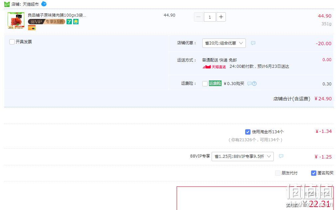Click the 351g weight text
The image size is (336, 210).
click(326, 24)
